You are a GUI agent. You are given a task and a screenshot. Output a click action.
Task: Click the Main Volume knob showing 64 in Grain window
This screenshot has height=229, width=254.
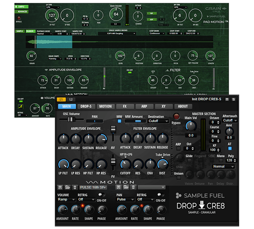coord(116,14)
